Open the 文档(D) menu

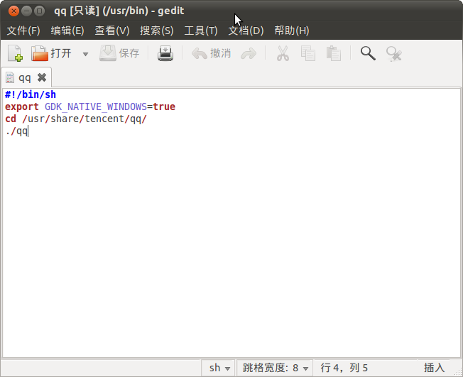[246, 31]
